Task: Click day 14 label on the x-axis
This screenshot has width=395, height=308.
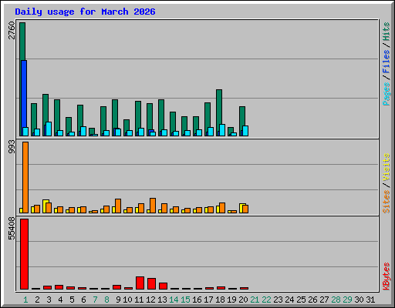Action: click(x=174, y=300)
